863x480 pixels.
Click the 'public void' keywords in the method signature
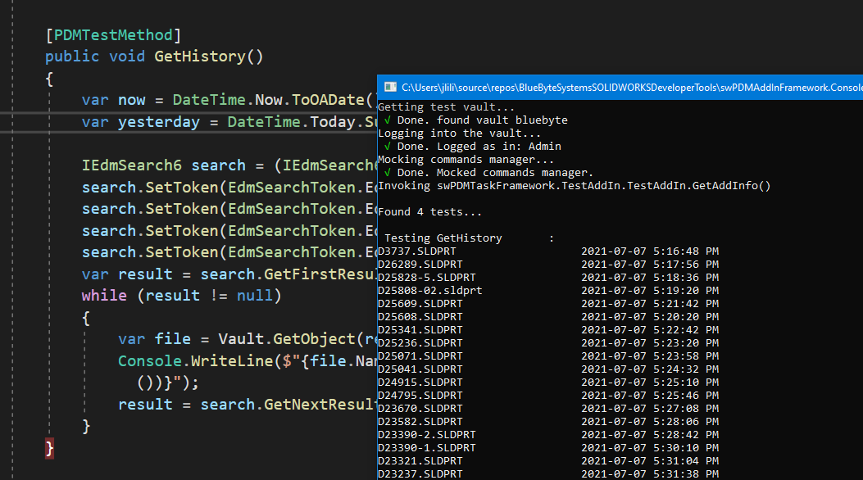95,57
